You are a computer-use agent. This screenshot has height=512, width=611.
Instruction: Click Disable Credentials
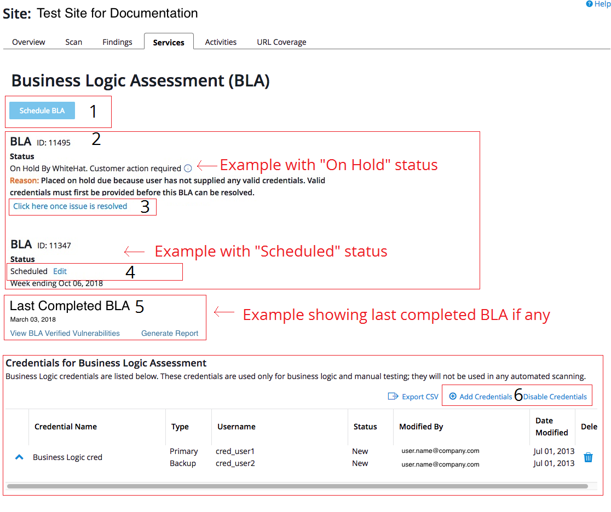554,395
